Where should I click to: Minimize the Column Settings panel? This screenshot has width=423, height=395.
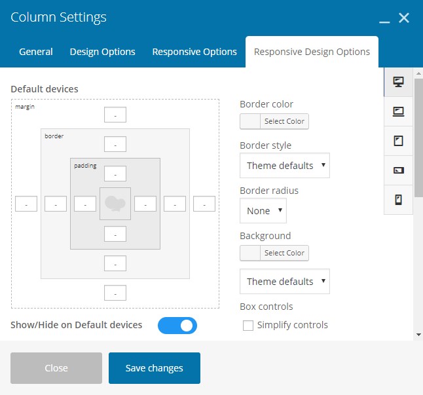(x=384, y=20)
